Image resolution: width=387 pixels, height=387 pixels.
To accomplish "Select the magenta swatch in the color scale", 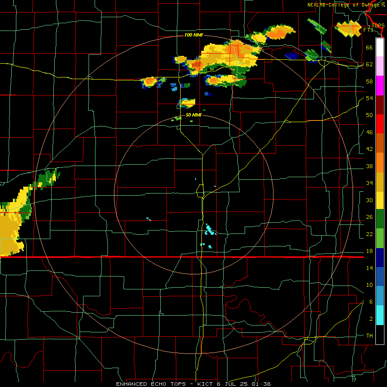I will 380,86.
